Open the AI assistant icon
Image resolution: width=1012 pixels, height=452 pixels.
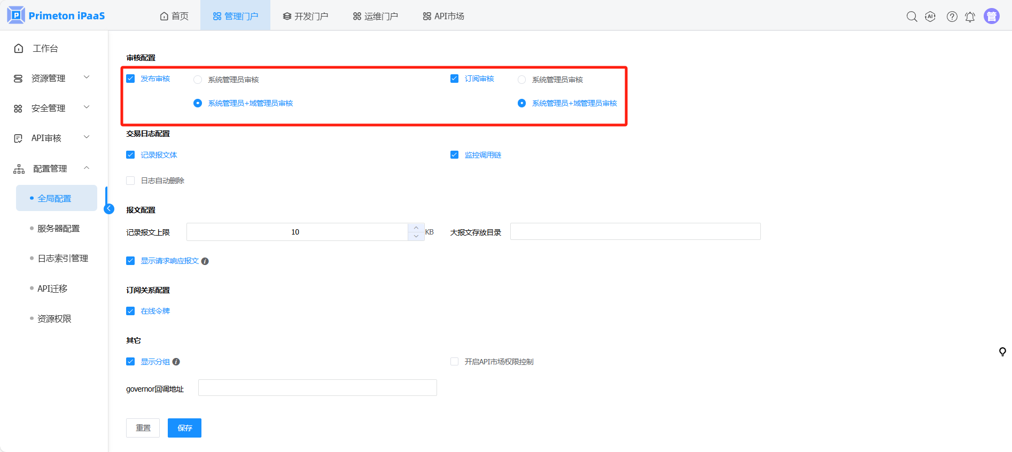(930, 17)
